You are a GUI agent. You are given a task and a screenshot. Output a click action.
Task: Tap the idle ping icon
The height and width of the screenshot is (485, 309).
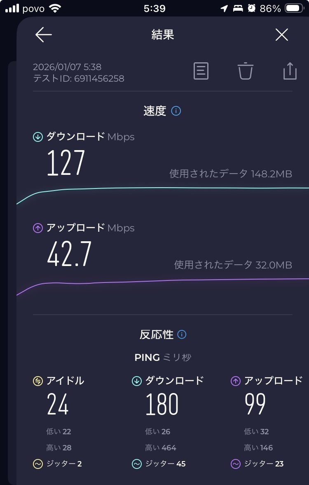point(38,381)
